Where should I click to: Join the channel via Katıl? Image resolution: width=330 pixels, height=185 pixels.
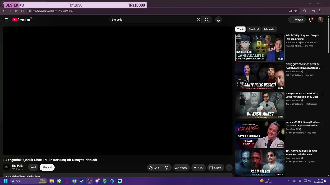pyautogui.click(x=33, y=167)
